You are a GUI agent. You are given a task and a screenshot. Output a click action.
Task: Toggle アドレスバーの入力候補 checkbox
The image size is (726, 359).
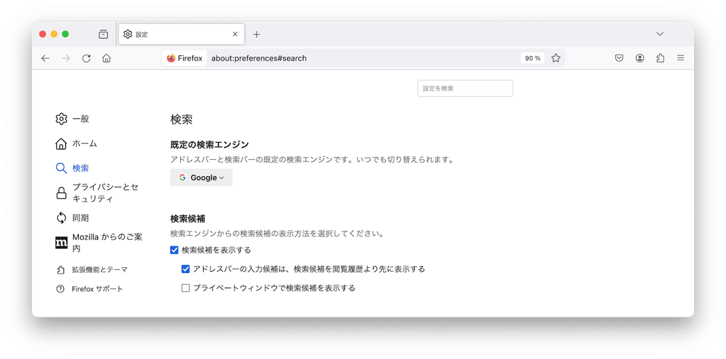[x=186, y=269]
